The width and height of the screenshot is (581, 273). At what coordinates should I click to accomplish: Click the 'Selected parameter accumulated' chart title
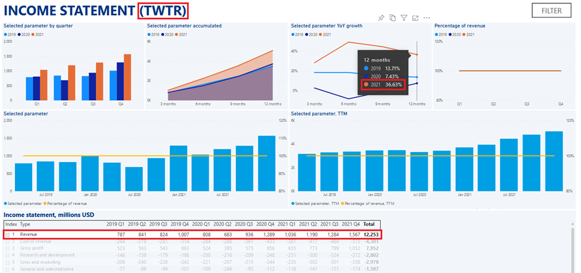pyautogui.click(x=184, y=26)
